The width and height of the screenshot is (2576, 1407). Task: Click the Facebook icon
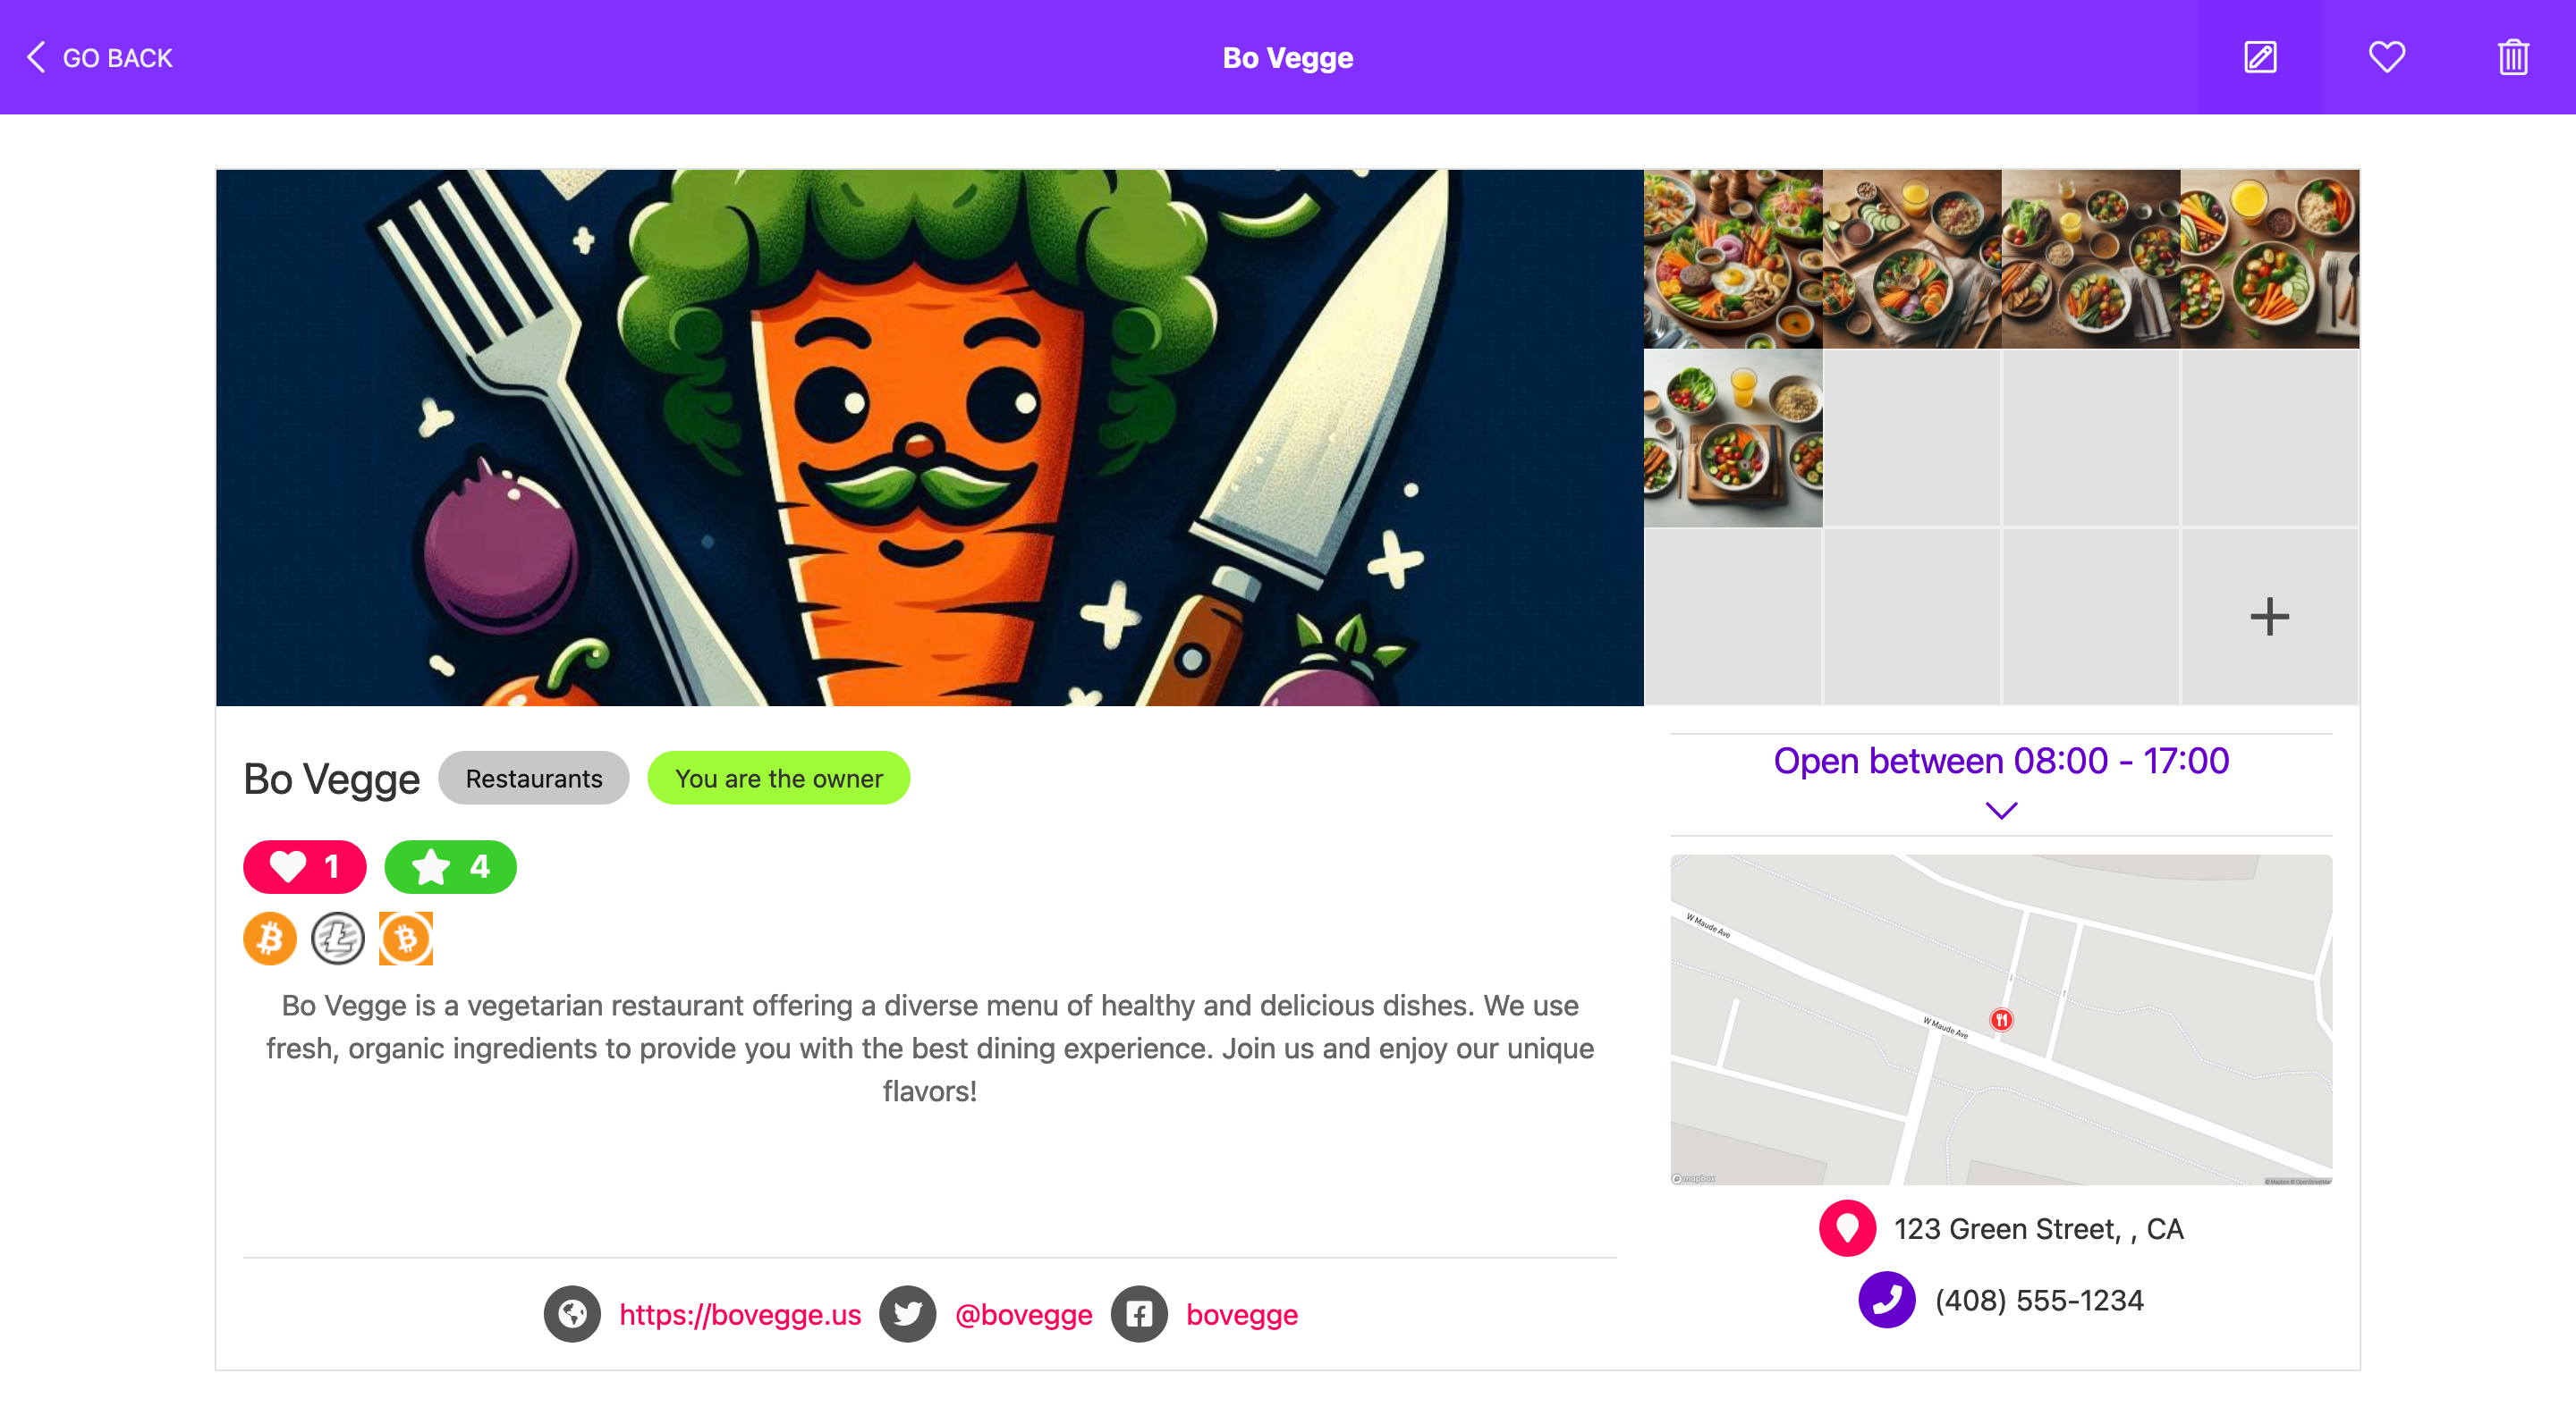coord(1139,1313)
